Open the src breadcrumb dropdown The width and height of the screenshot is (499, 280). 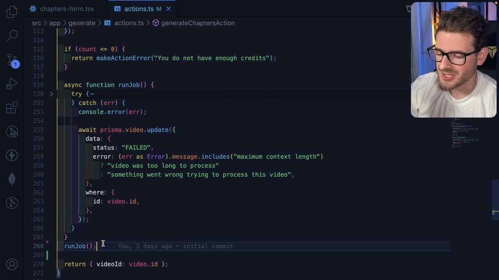[x=37, y=23]
